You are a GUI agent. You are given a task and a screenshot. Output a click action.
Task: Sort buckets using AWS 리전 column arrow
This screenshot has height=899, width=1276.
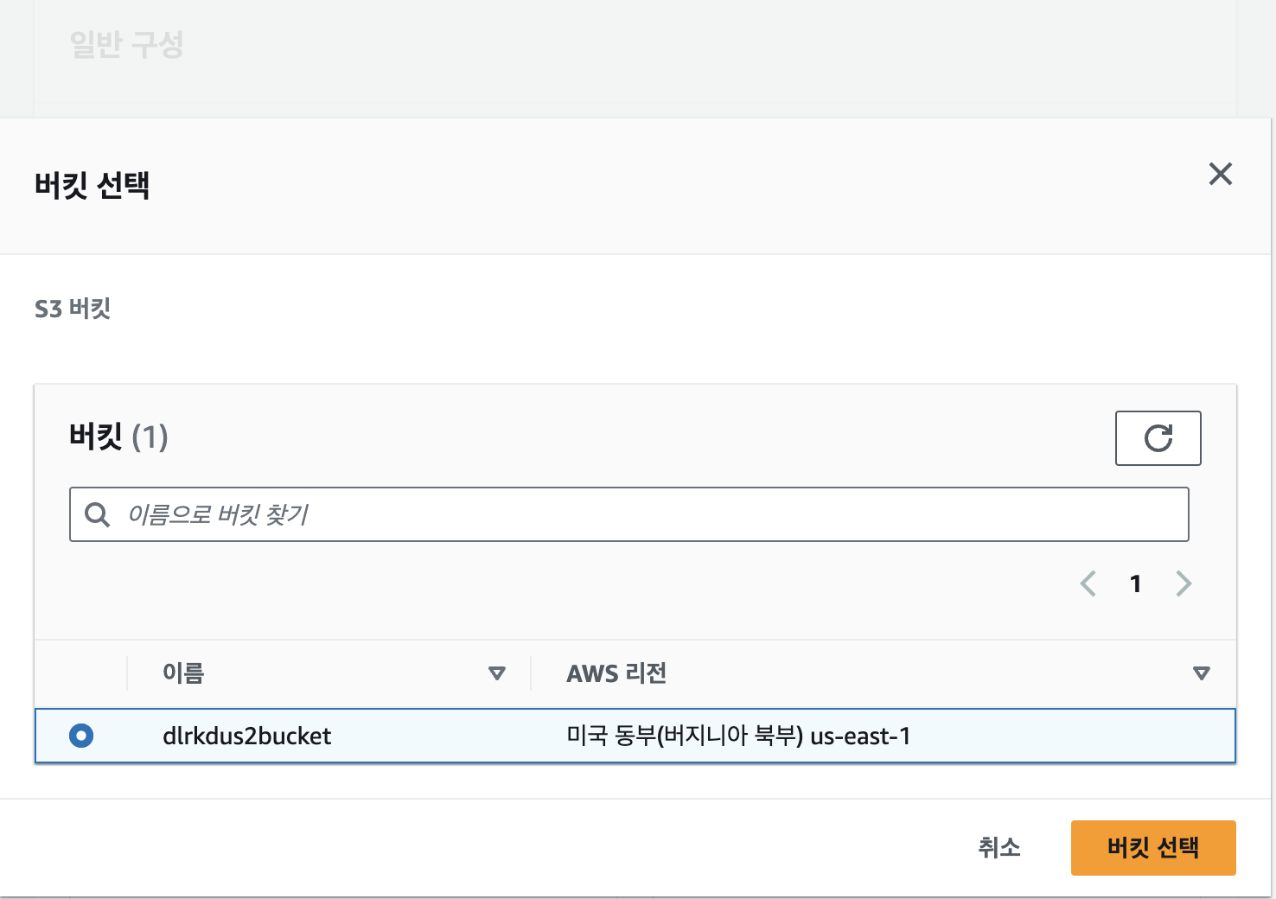1201,673
